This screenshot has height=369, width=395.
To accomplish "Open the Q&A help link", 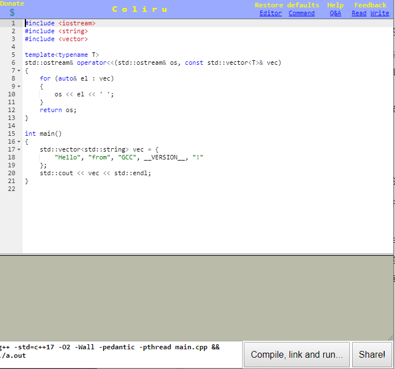I will (x=335, y=14).
